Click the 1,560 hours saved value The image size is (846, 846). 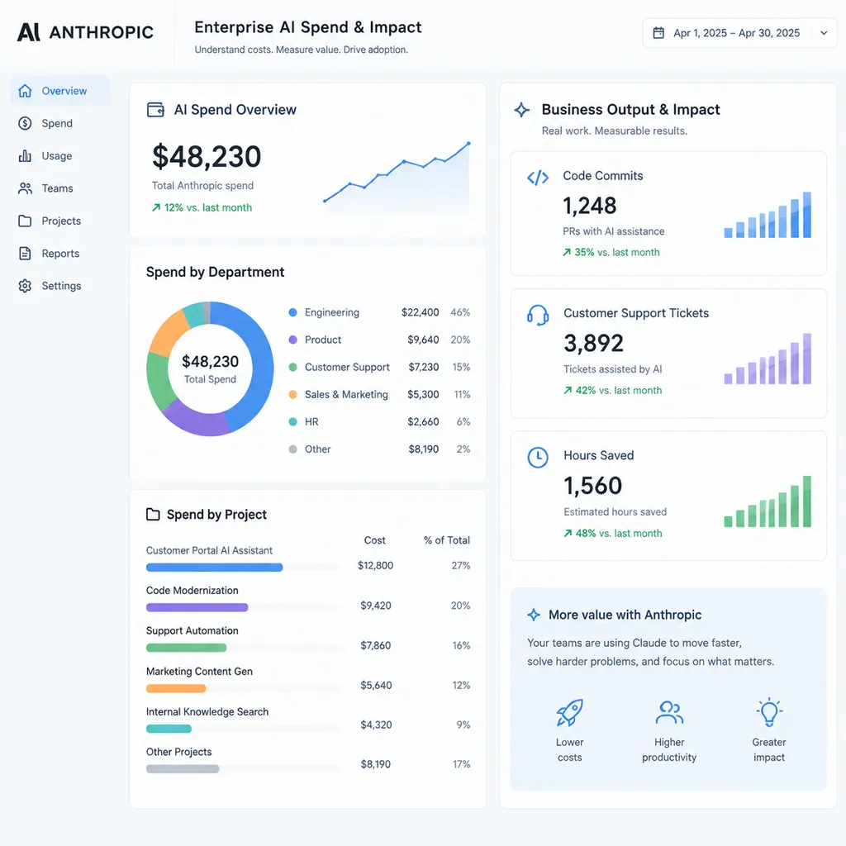593,486
